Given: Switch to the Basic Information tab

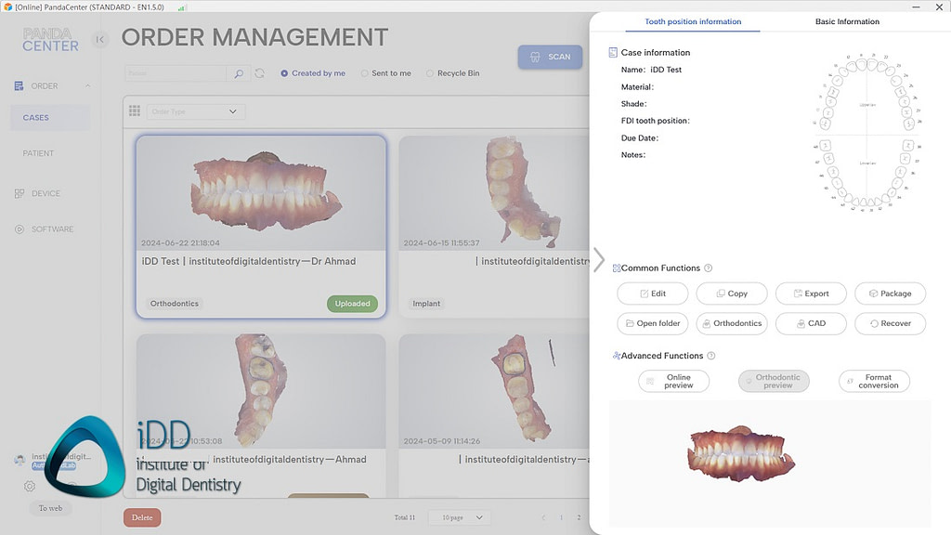Looking at the screenshot, I should pyautogui.click(x=846, y=21).
